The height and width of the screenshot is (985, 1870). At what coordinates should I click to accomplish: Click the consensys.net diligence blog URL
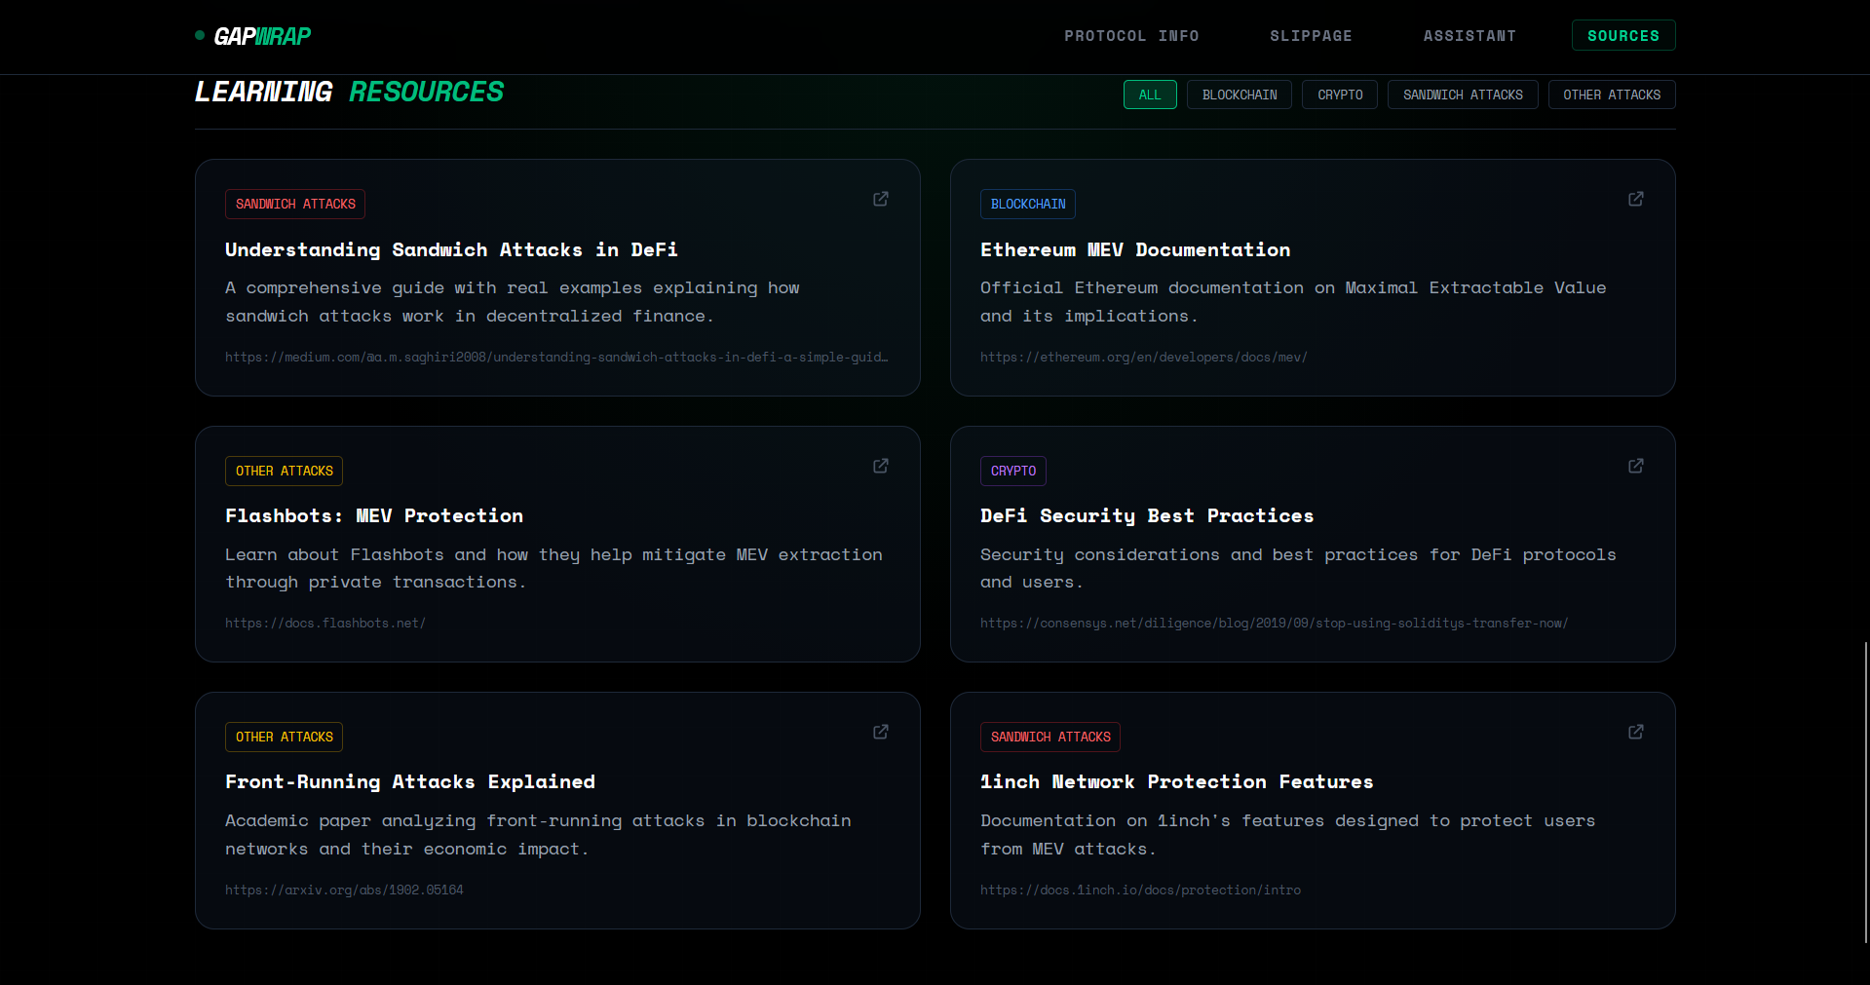pos(1274,624)
